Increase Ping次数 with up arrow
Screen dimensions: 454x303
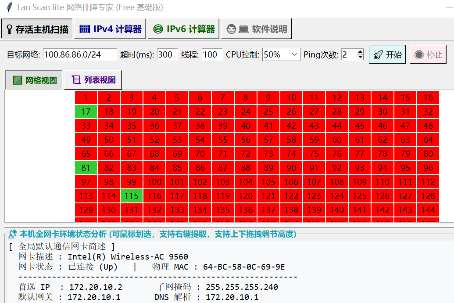coord(360,52)
